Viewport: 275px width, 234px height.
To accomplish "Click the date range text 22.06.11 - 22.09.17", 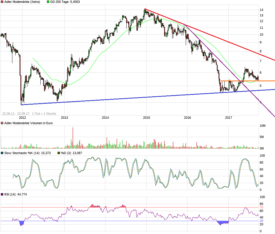I will pos(16,114).
